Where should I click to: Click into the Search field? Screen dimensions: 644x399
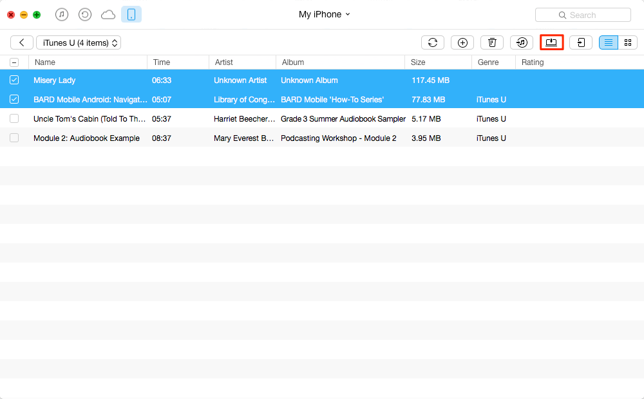point(583,15)
